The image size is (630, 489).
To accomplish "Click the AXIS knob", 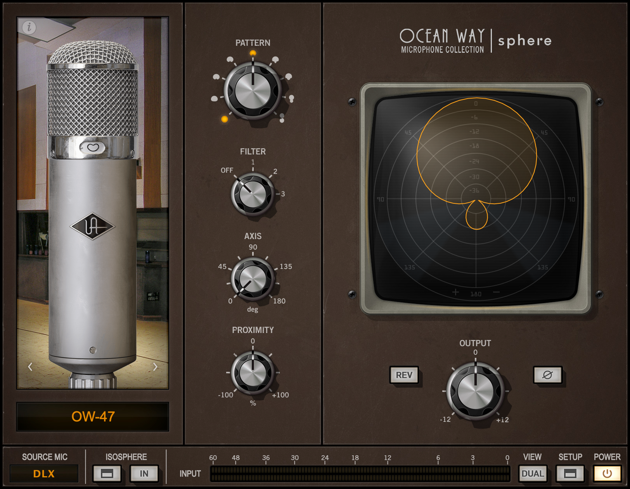I will tap(253, 279).
